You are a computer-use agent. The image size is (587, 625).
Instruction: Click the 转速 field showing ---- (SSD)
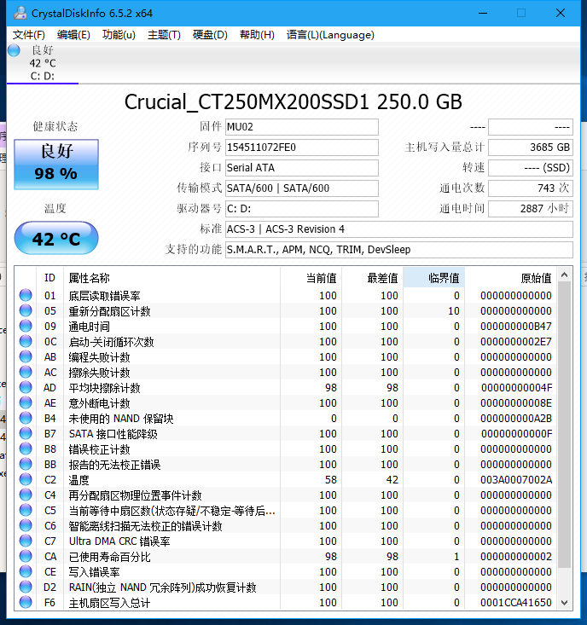point(531,168)
